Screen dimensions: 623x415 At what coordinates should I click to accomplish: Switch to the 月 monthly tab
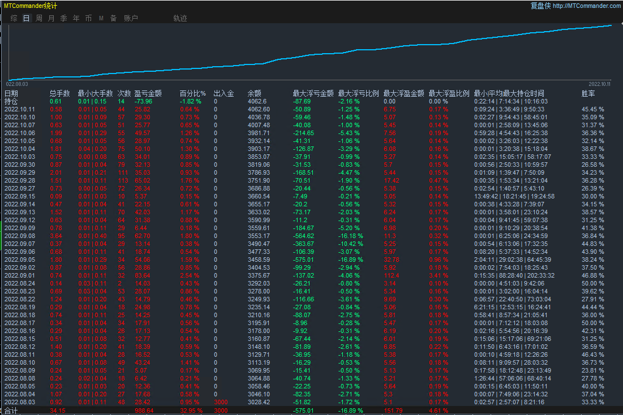(51, 18)
